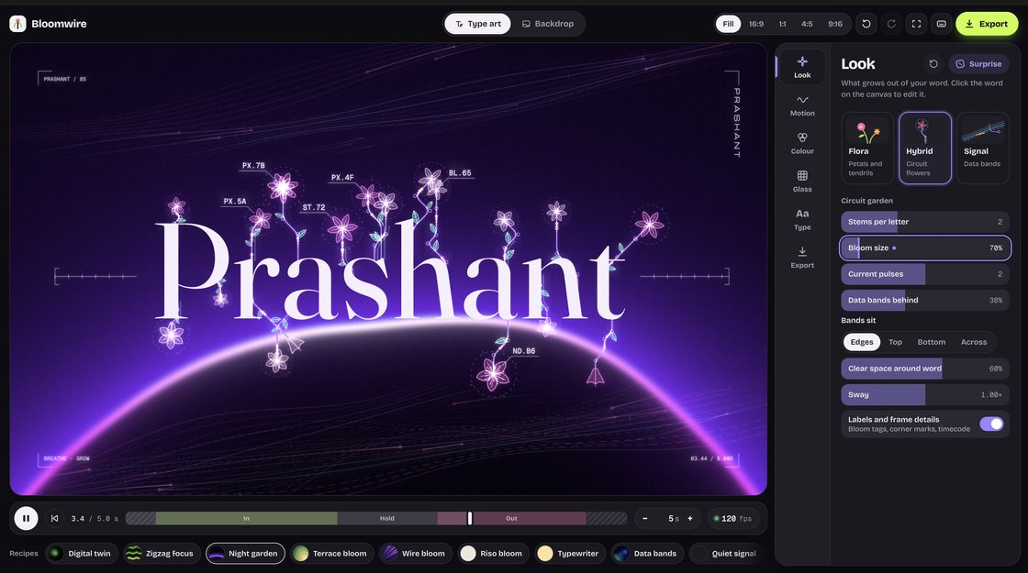This screenshot has width=1028, height=573.
Task: Open the Motion panel in sidebar
Action: click(x=802, y=105)
